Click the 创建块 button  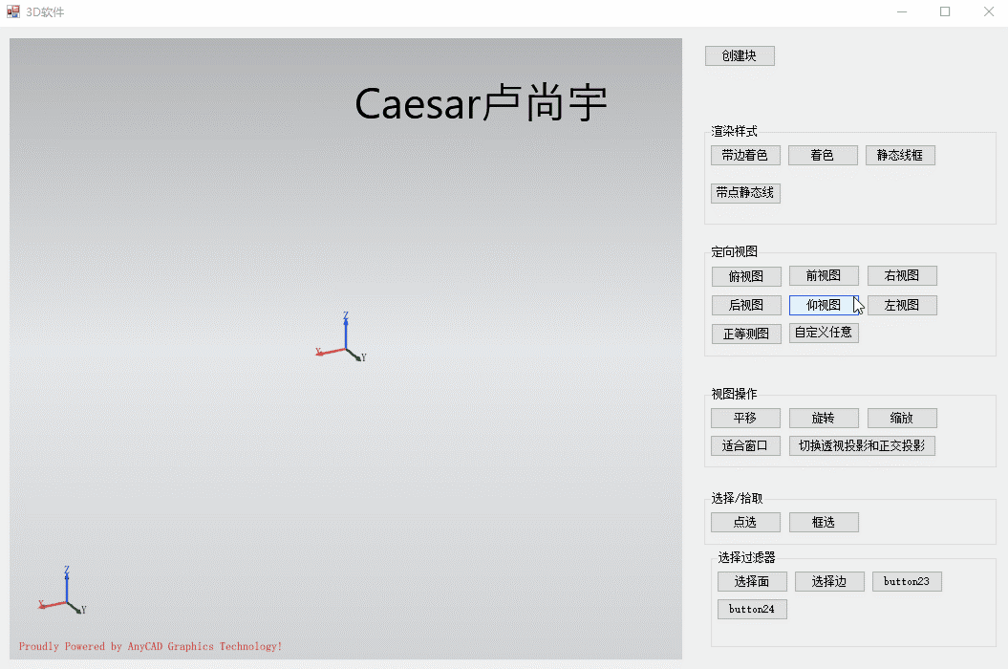740,56
